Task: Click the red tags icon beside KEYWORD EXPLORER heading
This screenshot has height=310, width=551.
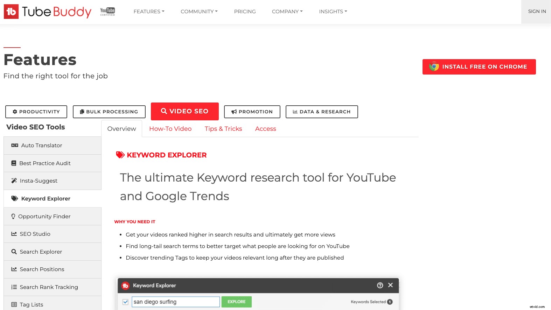Action: point(120,155)
